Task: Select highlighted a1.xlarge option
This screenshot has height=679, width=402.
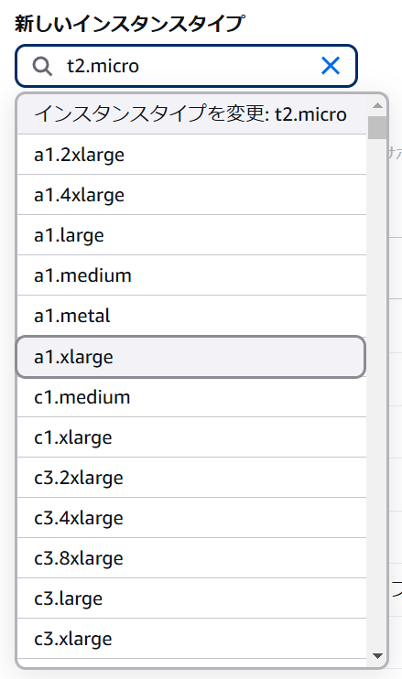Action: click(191, 357)
